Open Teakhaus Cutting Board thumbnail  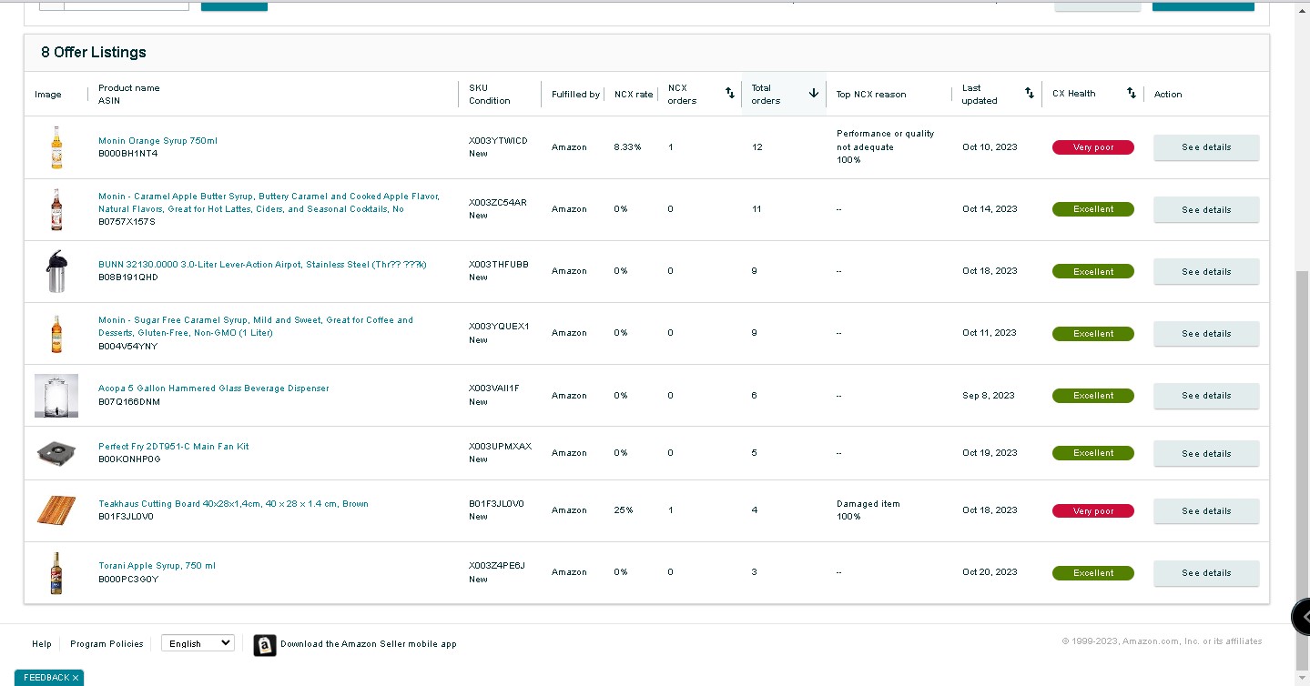pyautogui.click(x=56, y=510)
